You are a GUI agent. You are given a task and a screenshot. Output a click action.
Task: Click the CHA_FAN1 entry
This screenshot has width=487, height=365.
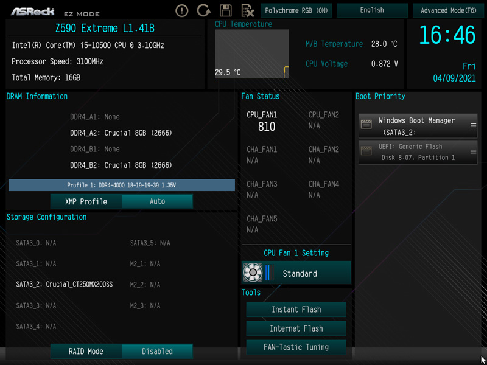[x=262, y=155]
